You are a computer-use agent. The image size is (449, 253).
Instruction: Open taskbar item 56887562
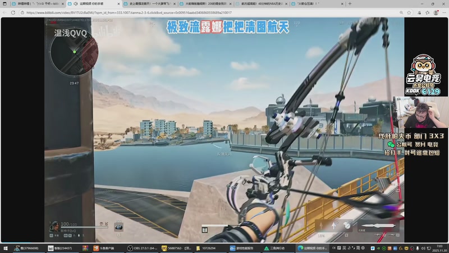point(177,248)
